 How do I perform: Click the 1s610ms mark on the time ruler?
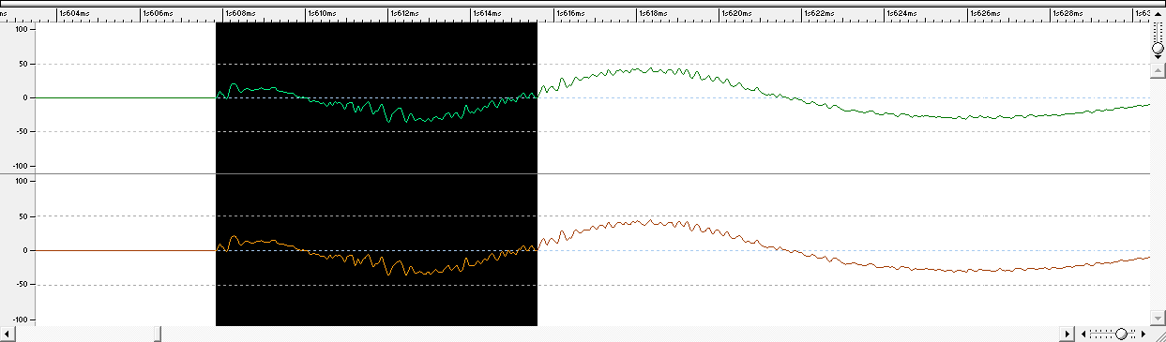coord(325,14)
